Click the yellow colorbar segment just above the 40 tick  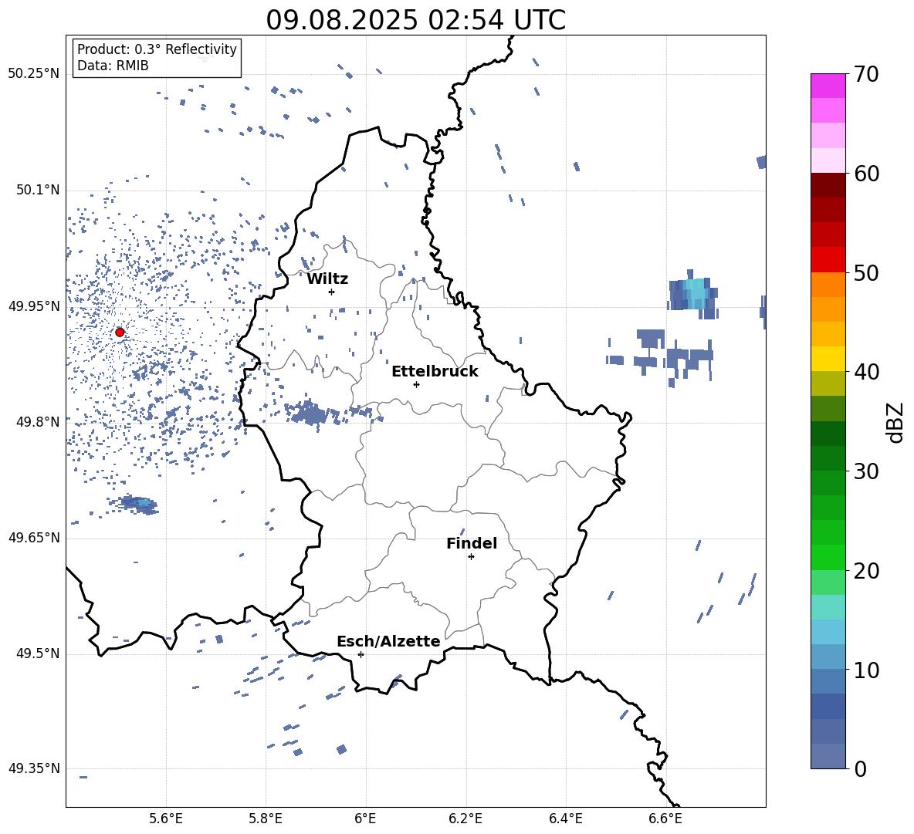828,359
